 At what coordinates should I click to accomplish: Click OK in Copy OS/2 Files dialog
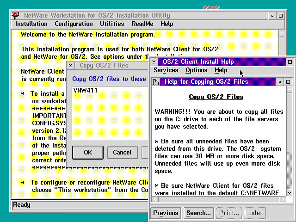click(88, 152)
